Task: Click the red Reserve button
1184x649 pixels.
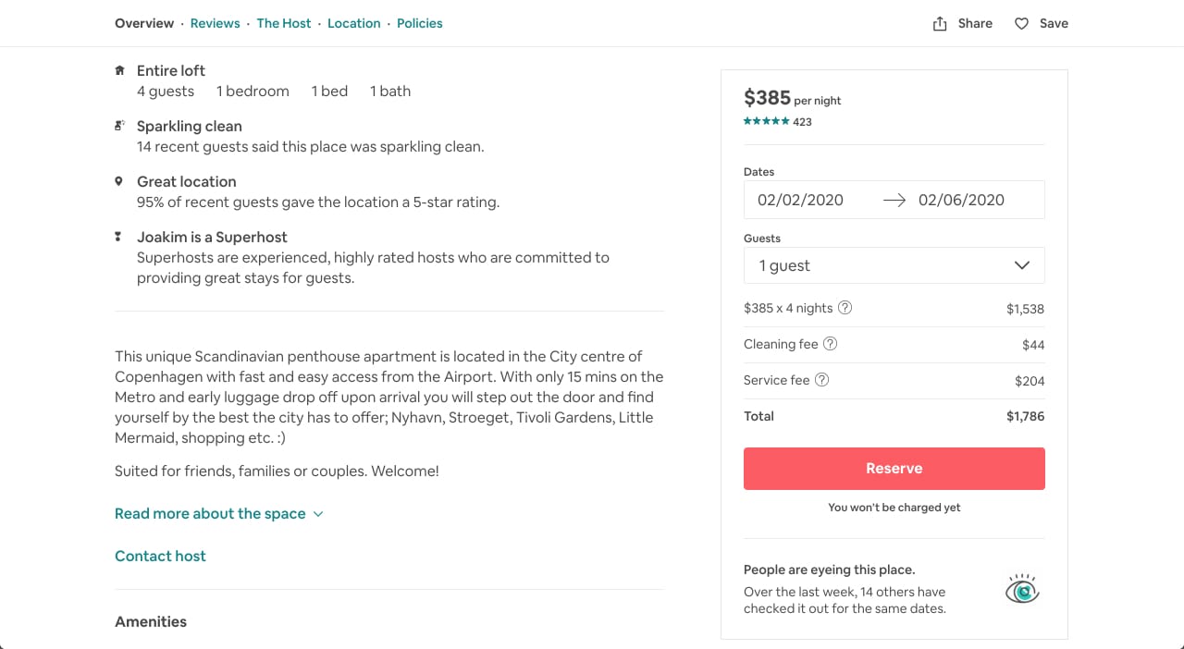Action: tap(894, 469)
